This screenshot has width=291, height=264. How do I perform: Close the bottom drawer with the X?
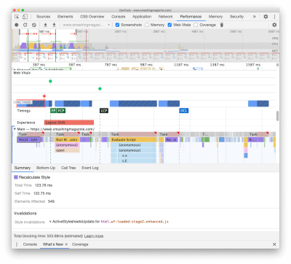(274, 244)
